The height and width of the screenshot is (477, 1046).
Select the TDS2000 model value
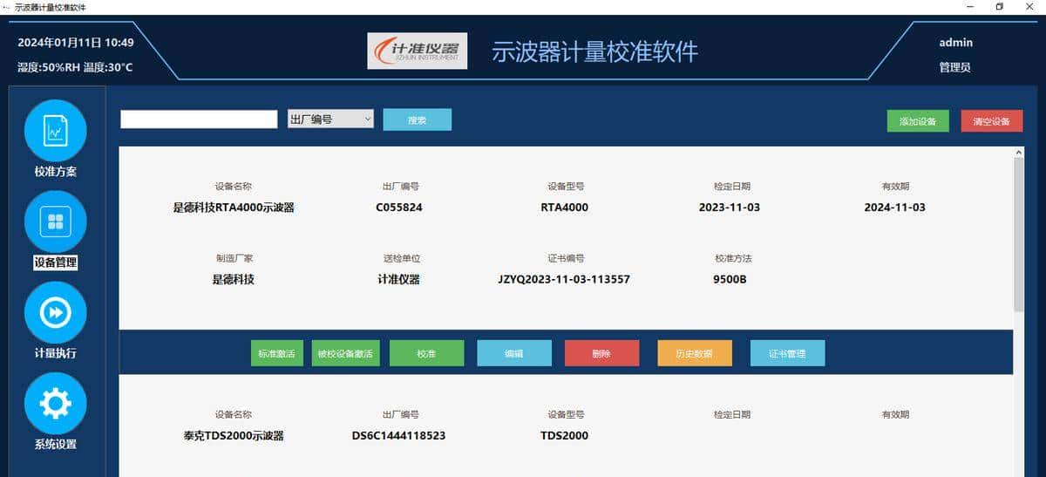(565, 435)
